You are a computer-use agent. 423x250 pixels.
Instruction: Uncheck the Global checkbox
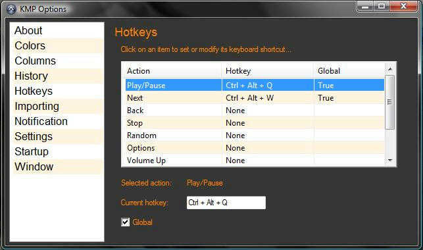point(125,222)
